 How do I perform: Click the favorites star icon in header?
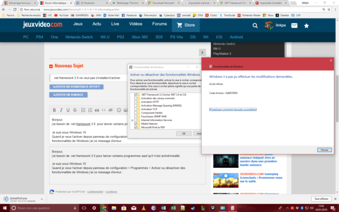(x=307, y=25)
